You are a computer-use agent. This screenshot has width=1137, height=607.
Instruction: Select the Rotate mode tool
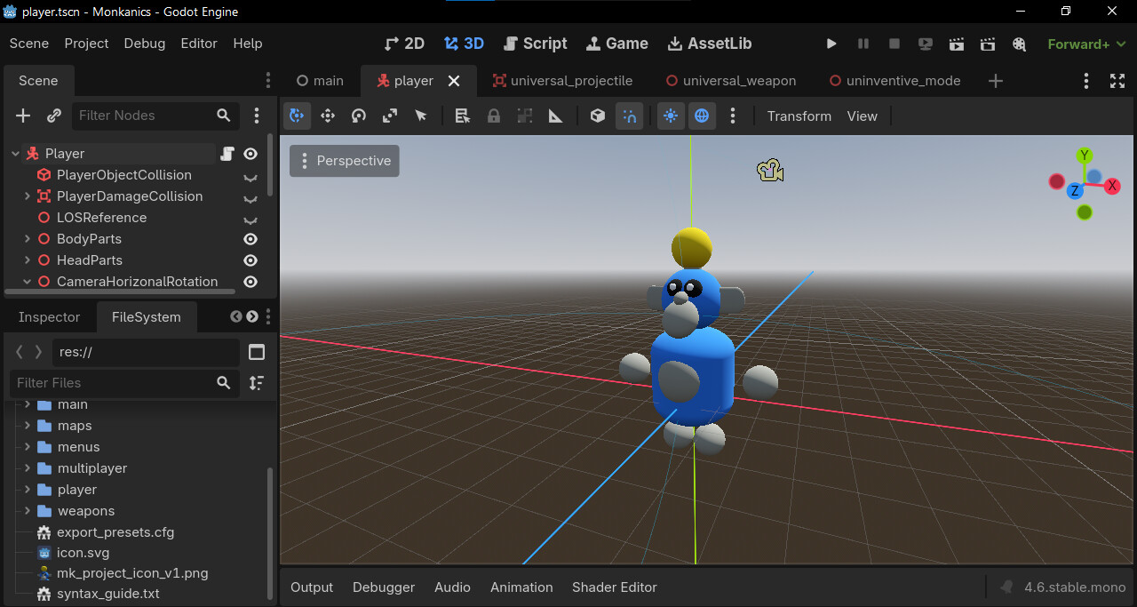(x=359, y=116)
